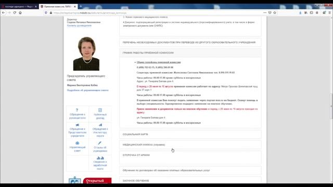The height and width of the screenshot is (187, 333).
Task: Click the portrait photo of the woman
Action: coord(86,54)
